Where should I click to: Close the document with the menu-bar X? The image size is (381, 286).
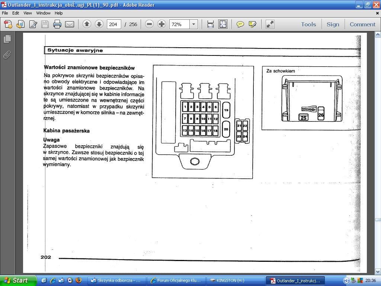click(x=378, y=13)
